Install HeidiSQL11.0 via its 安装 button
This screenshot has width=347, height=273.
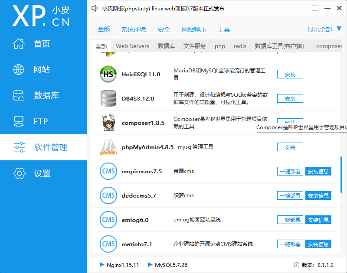coord(290,74)
